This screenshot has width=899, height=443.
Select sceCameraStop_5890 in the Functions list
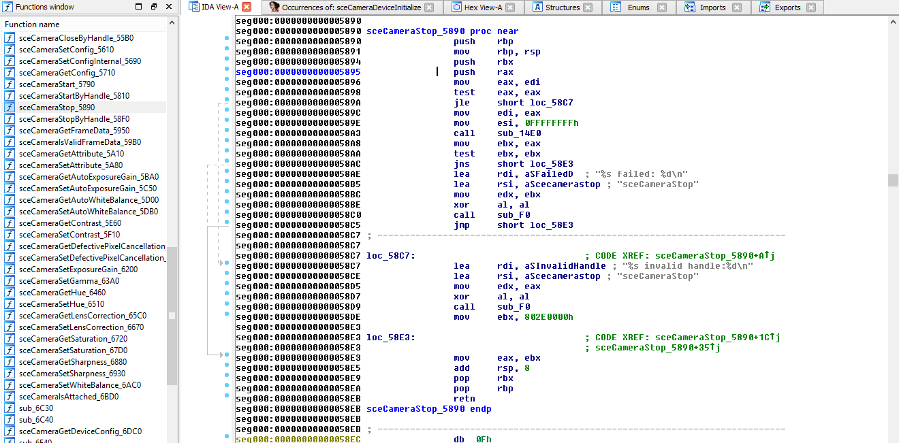[57, 108]
